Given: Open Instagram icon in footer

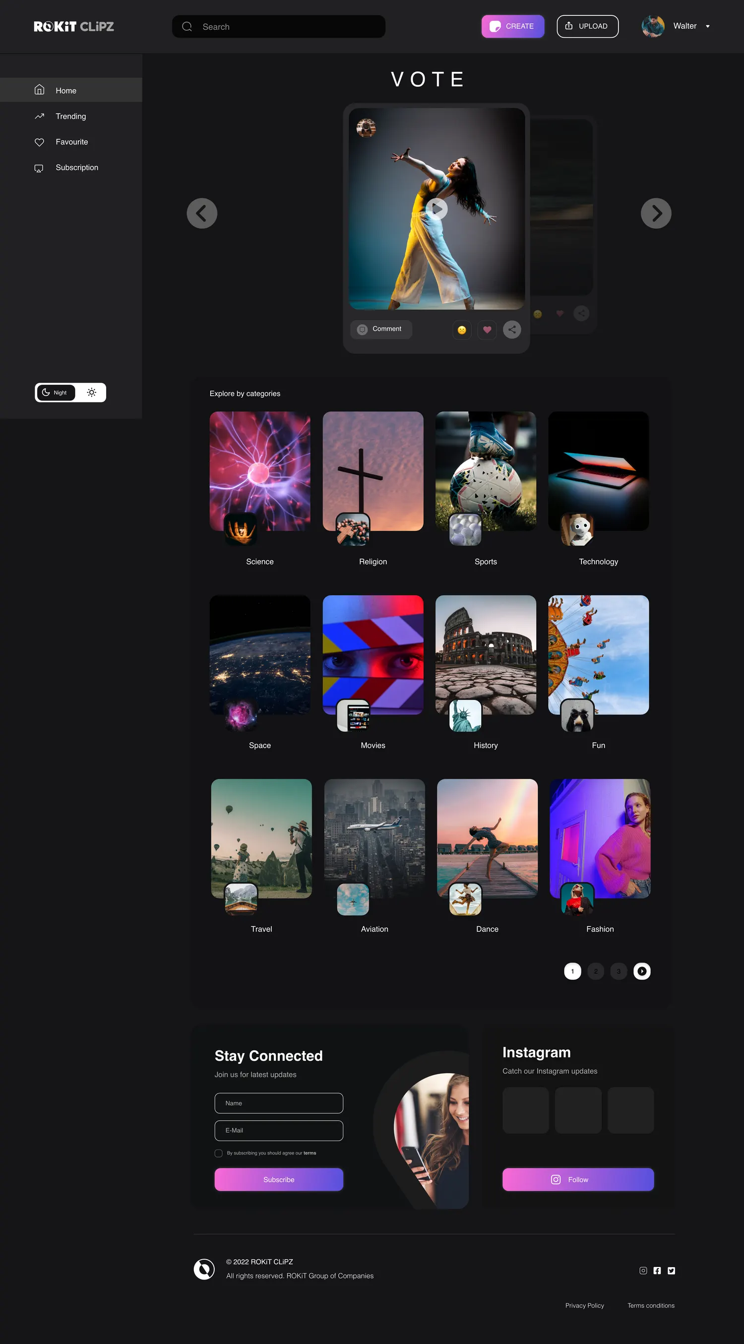Looking at the screenshot, I should [643, 1271].
